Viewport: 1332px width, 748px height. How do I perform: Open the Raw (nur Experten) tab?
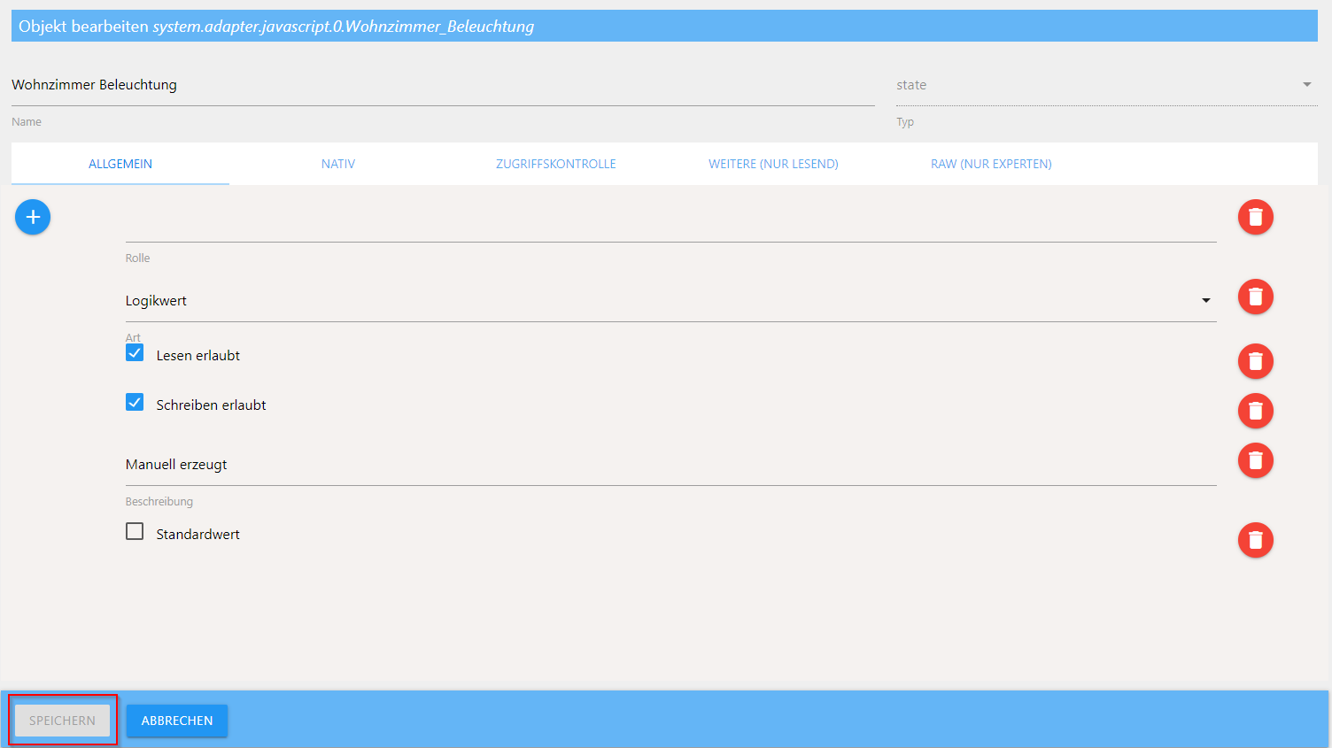[x=991, y=164]
